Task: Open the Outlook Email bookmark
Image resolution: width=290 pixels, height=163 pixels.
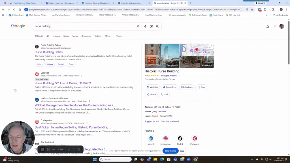Action: [16, 15]
